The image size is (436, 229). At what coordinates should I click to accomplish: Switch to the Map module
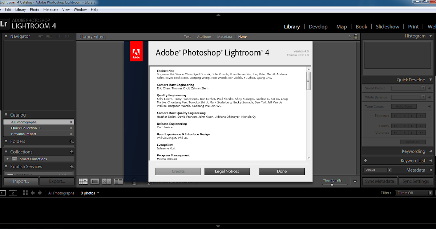pyautogui.click(x=342, y=27)
